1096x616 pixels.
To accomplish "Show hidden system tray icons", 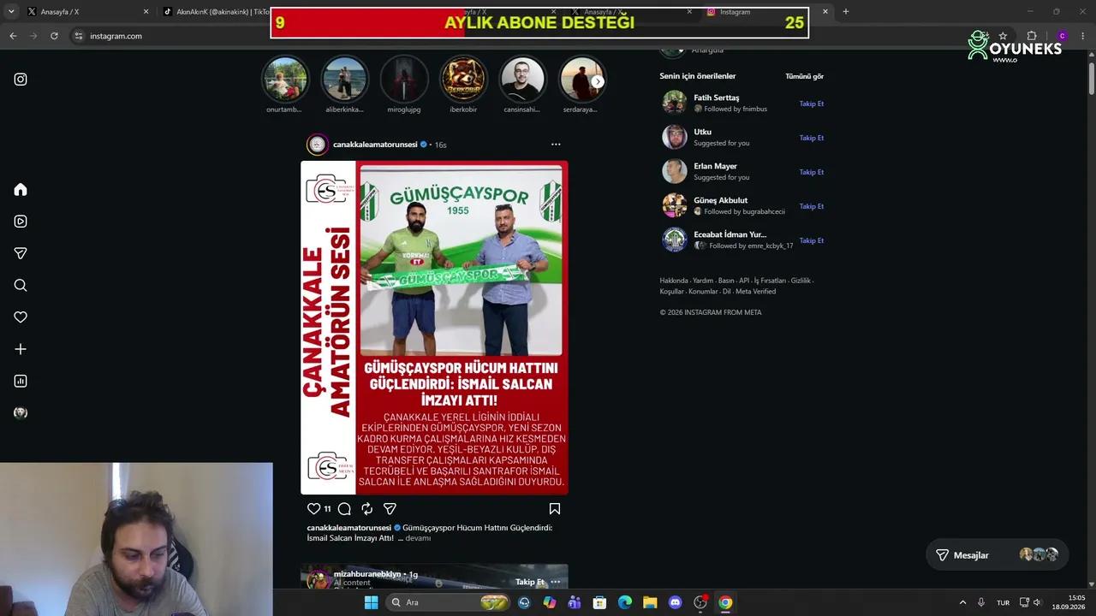I will pyautogui.click(x=962, y=602).
